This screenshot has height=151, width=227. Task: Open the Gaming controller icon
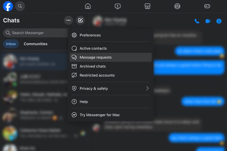pos(207,6)
